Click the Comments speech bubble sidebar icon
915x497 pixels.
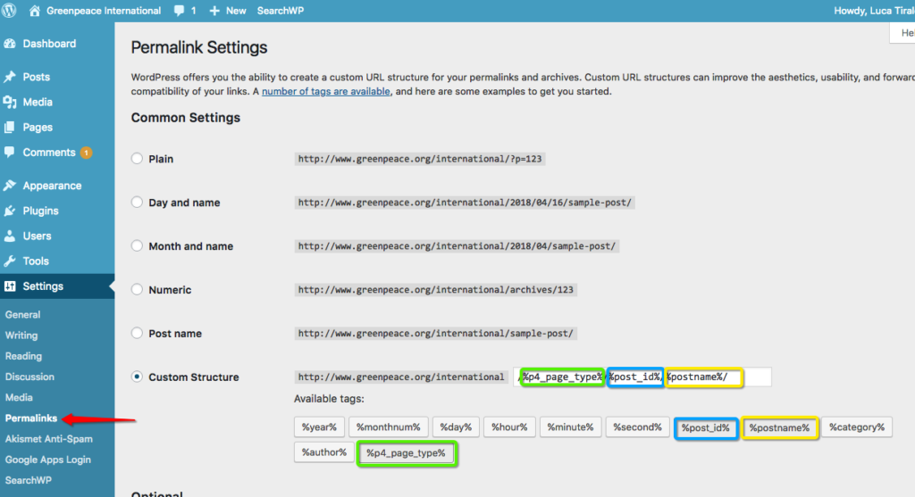point(10,152)
